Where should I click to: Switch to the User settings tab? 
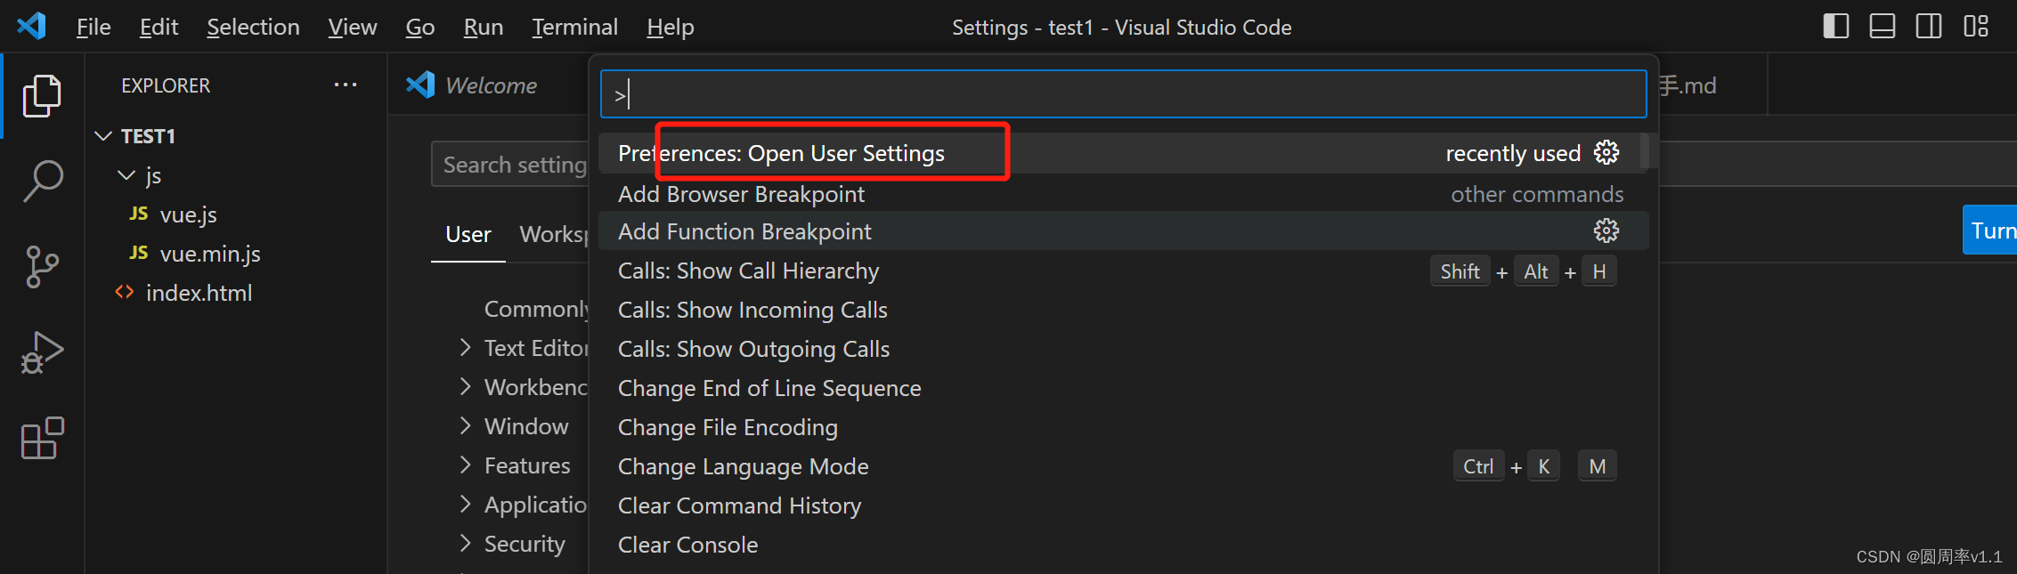[468, 235]
